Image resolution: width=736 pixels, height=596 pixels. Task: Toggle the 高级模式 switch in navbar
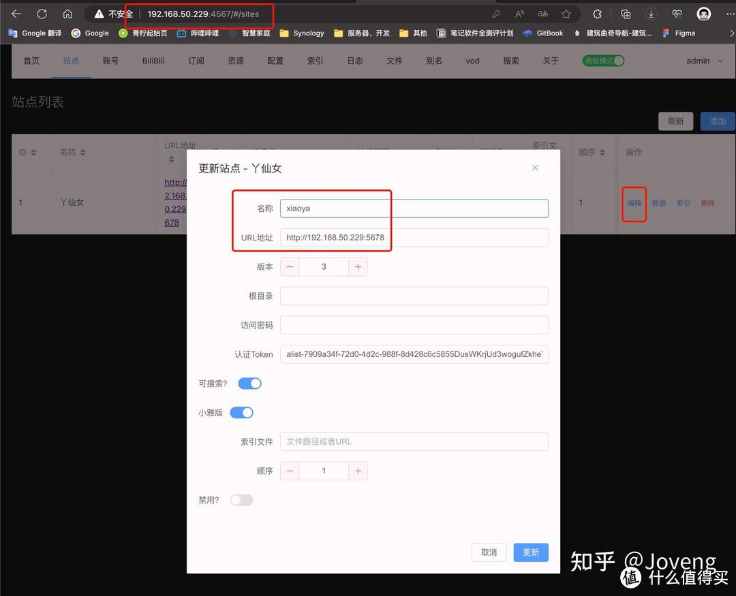tap(603, 61)
